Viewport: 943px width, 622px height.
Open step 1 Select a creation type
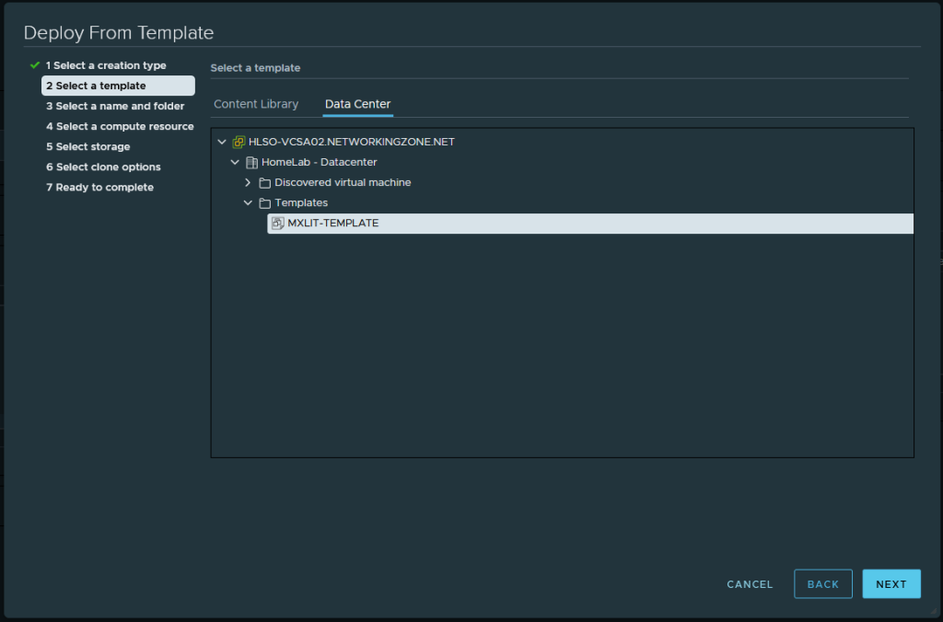click(106, 65)
